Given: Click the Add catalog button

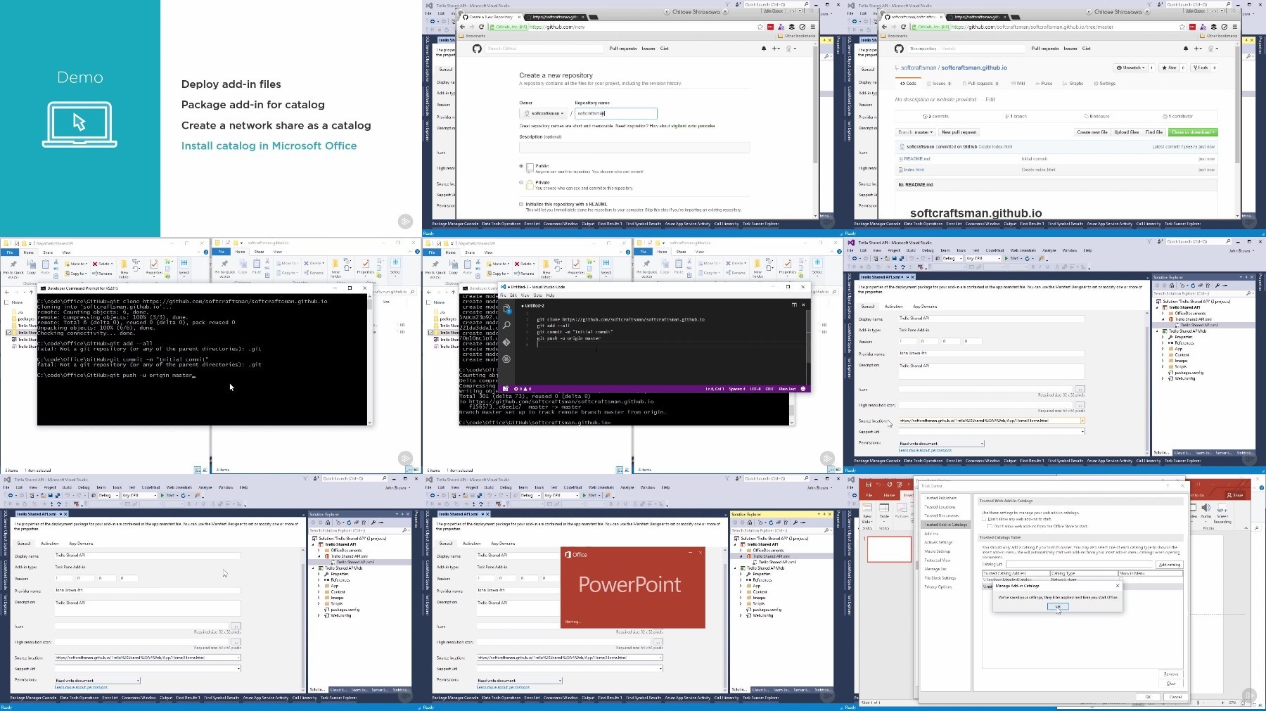Looking at the screenshot, I should click(1169, 565).
